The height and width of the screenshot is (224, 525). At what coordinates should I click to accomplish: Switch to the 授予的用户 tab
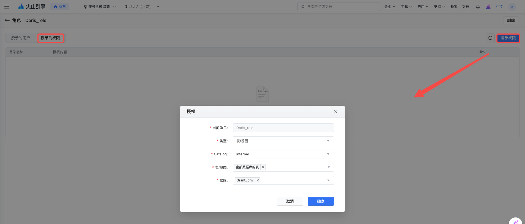[x=21, y=38]
